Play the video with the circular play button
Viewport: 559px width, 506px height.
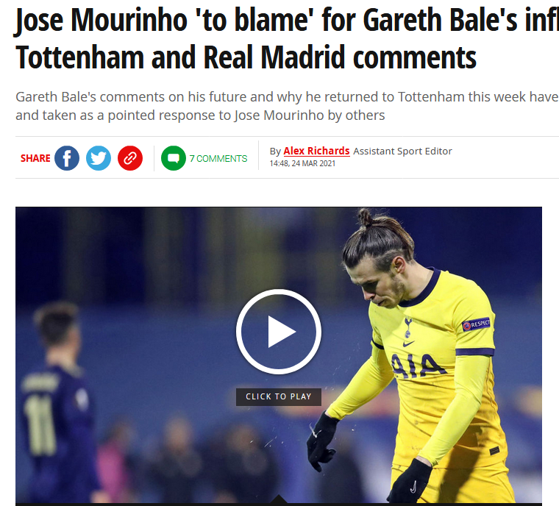(279, 332)
